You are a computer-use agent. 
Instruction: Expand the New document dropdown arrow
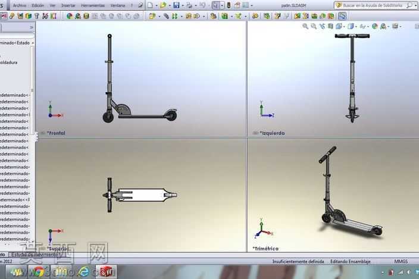point(157,5)
